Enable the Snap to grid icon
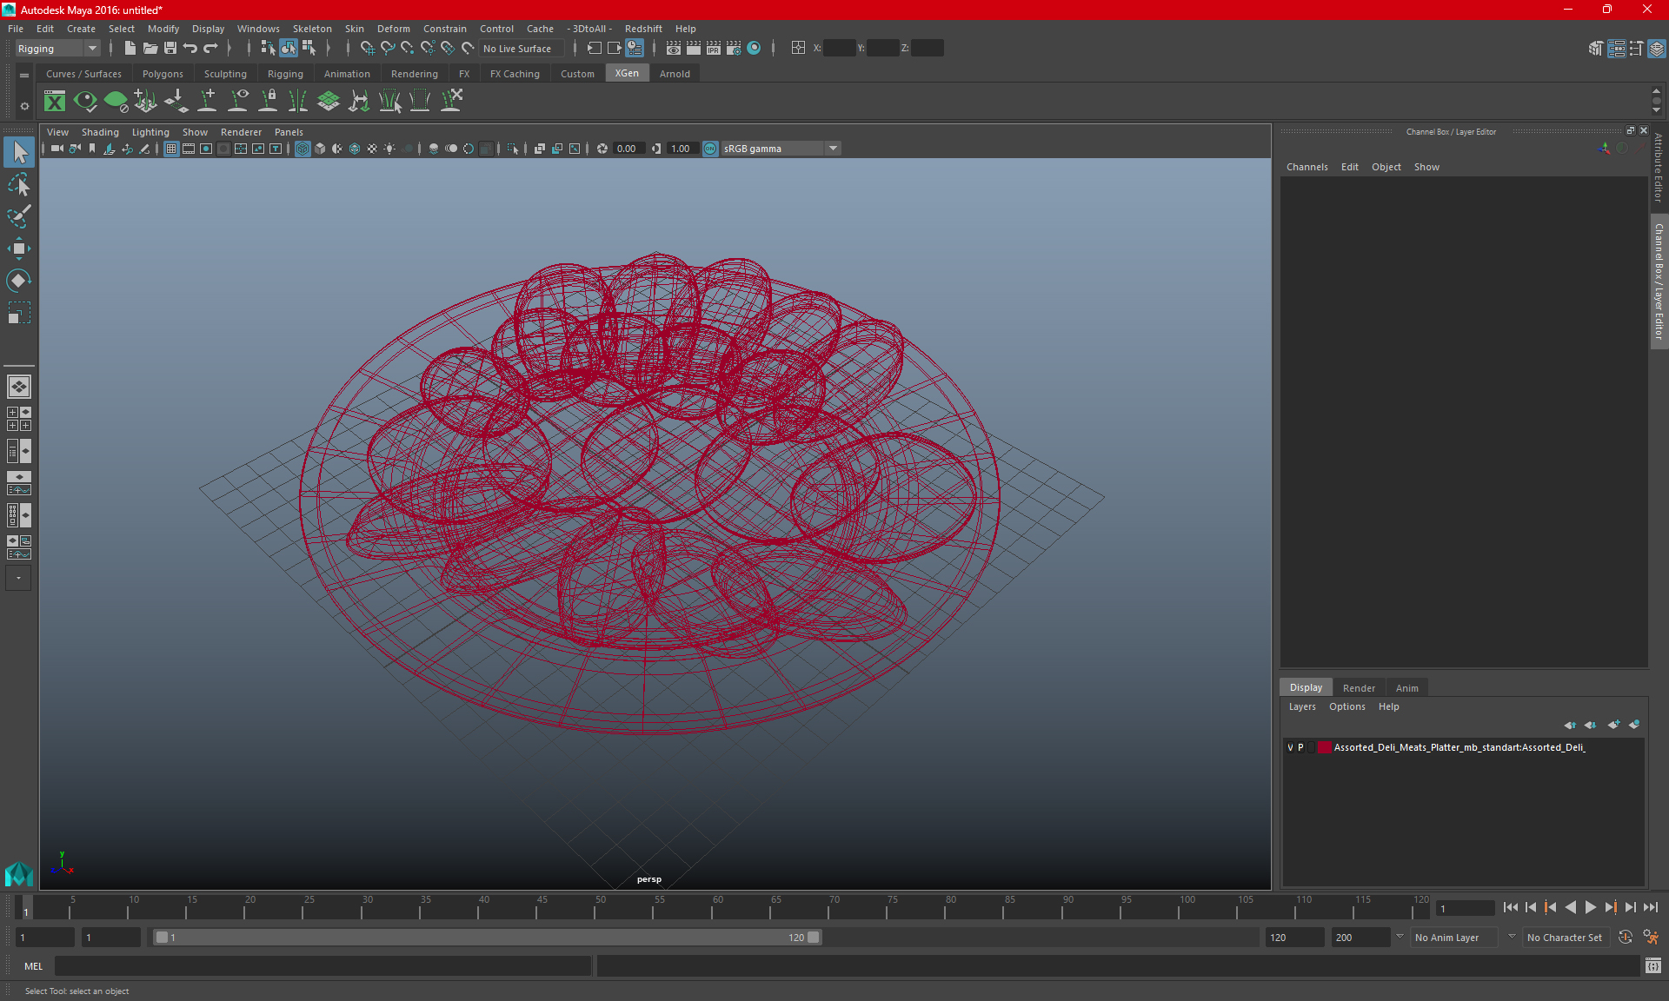Viewport: 1669px width, 1001px height. (x=366, y=49)
